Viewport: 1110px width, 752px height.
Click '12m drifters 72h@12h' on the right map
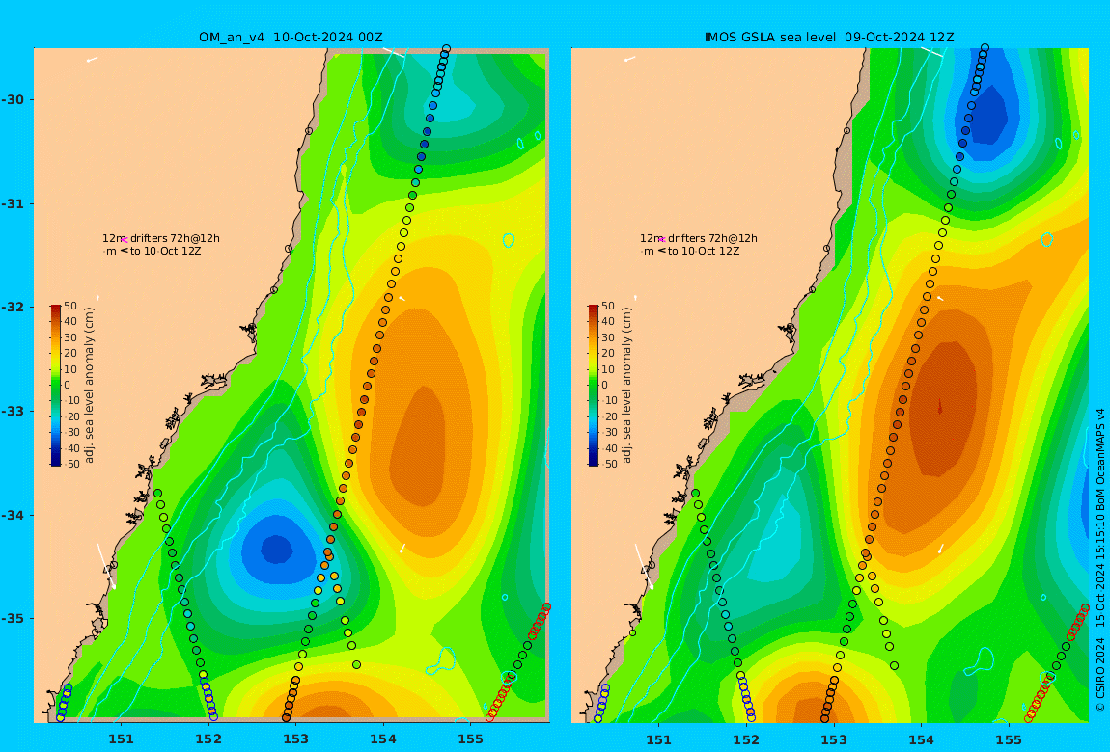pyautogui.click(x=699, y=238)
